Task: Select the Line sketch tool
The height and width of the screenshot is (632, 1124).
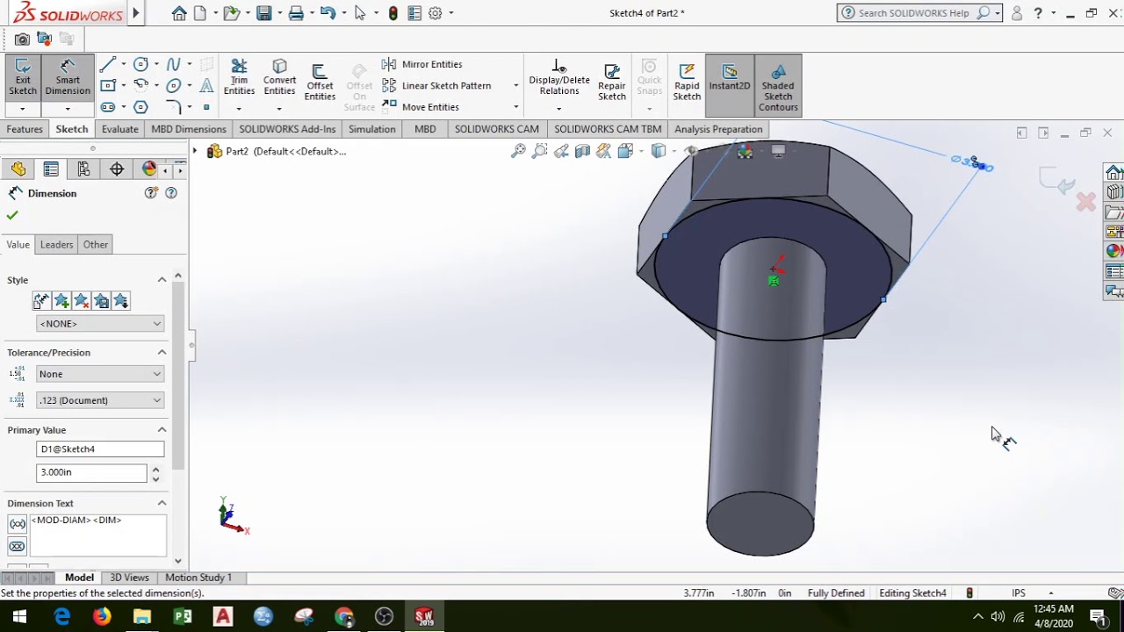Action: pos(108,64)
